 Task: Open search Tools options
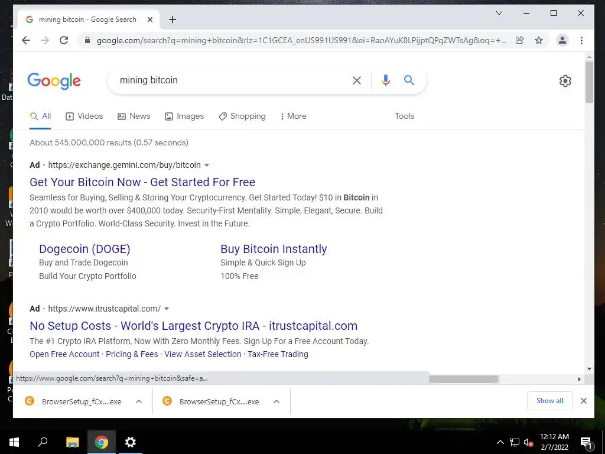point(404,116)
